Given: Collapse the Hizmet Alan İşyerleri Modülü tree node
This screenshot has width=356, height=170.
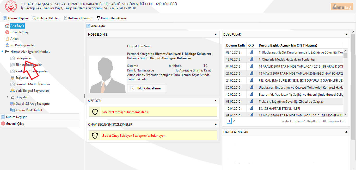Looking at the screenshot, I should [x=2, y=52].
